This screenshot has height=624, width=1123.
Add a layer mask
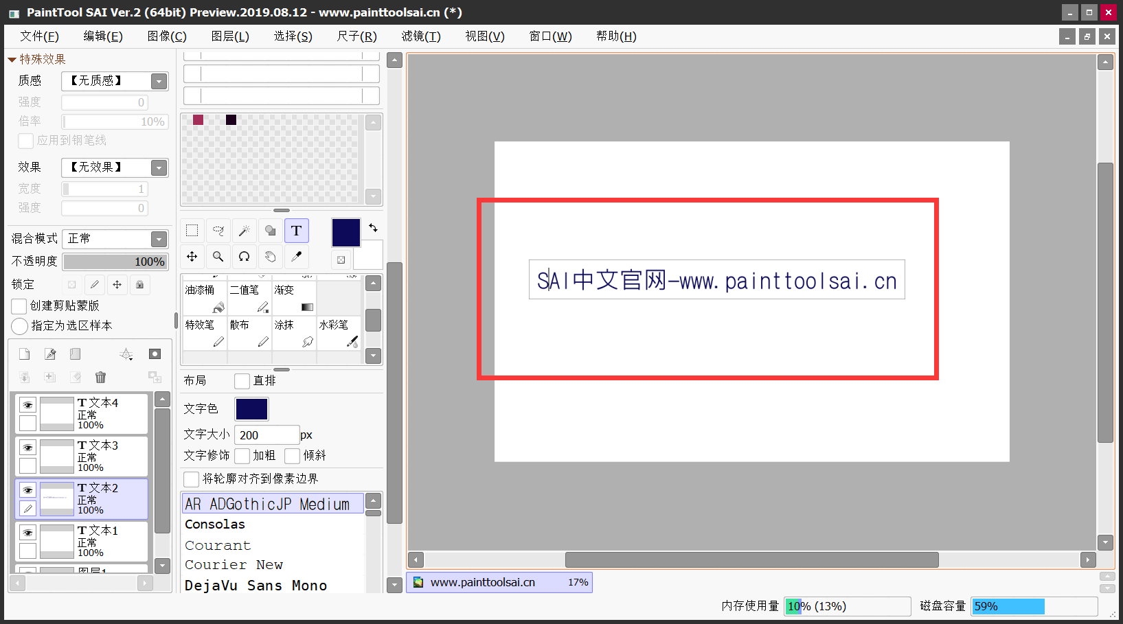155,354
